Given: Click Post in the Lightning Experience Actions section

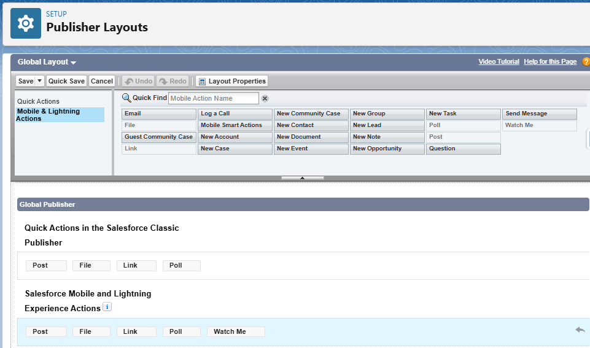Looking at the screenshot, I should [46, 332].
